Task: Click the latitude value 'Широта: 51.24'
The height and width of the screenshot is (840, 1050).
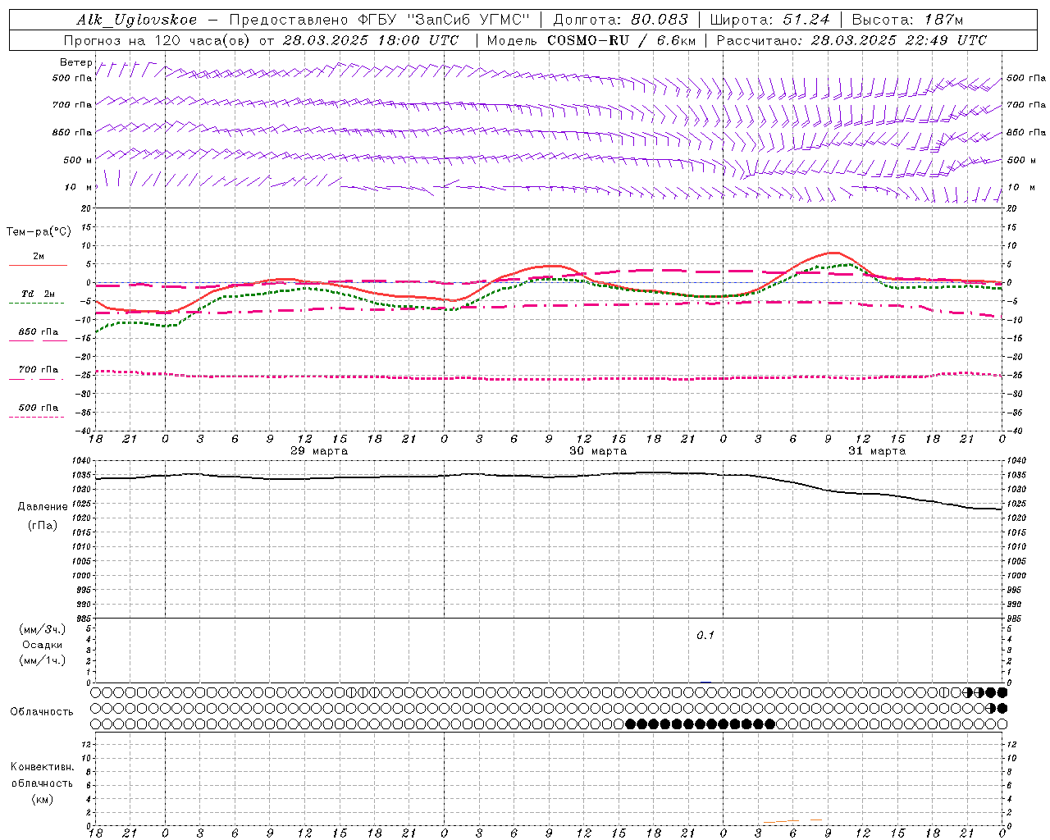Action: click(769, 20)
